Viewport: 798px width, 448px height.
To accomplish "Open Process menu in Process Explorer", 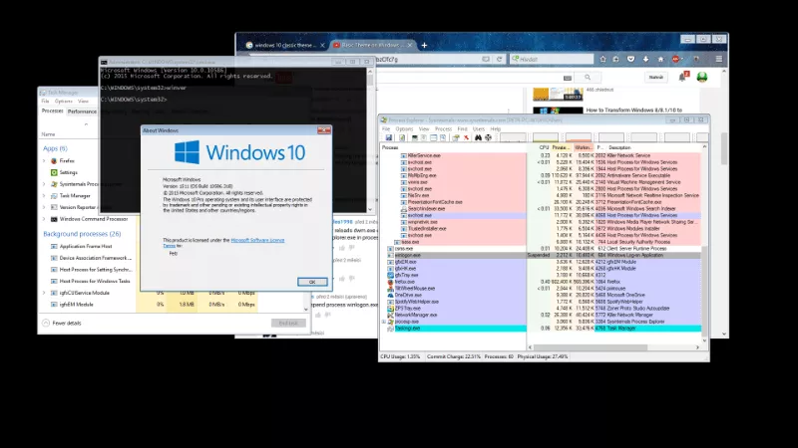I will tap(443, 129).
